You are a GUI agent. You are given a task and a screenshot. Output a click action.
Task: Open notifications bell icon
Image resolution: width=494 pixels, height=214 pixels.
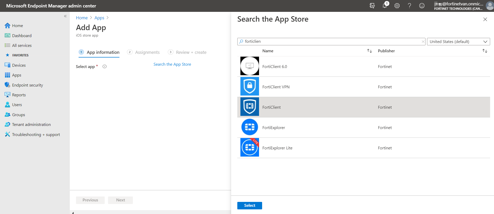(385, 6)
